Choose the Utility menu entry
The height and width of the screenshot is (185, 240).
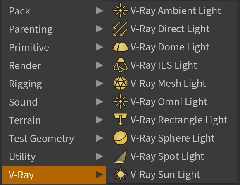click(54, 156)
